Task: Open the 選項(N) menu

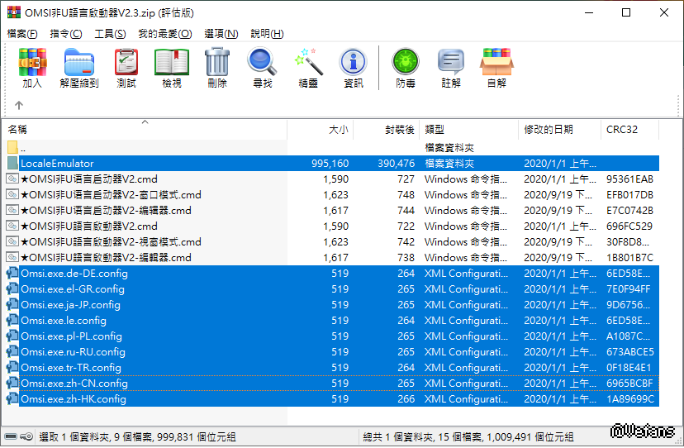Action: click(x=220, y=34)
